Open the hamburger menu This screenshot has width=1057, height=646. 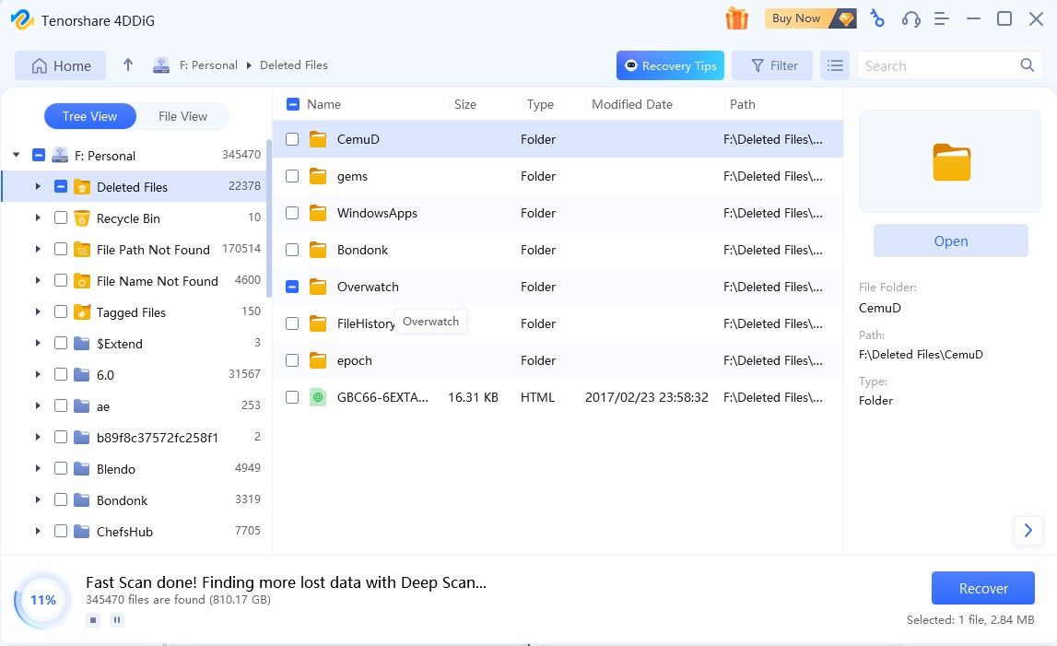point(942,18)
